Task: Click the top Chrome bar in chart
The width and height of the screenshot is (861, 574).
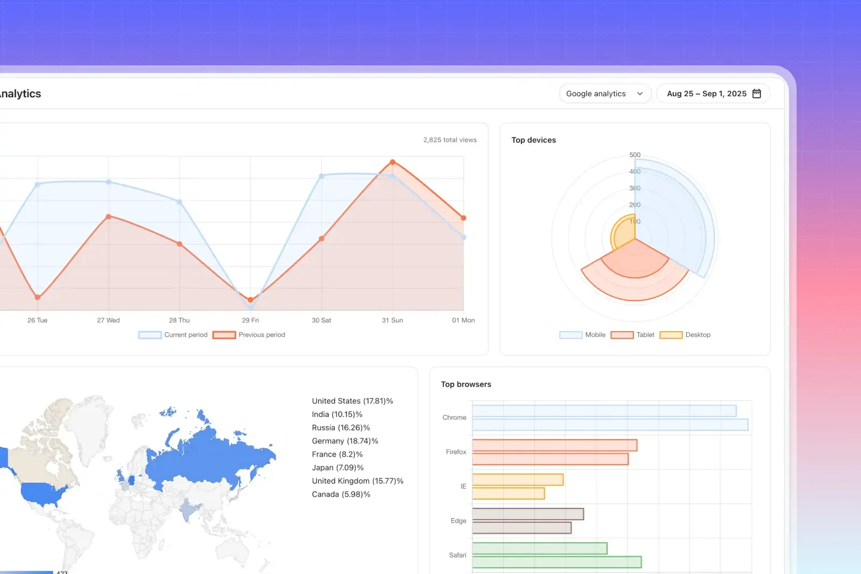Action: click(604, 411)
